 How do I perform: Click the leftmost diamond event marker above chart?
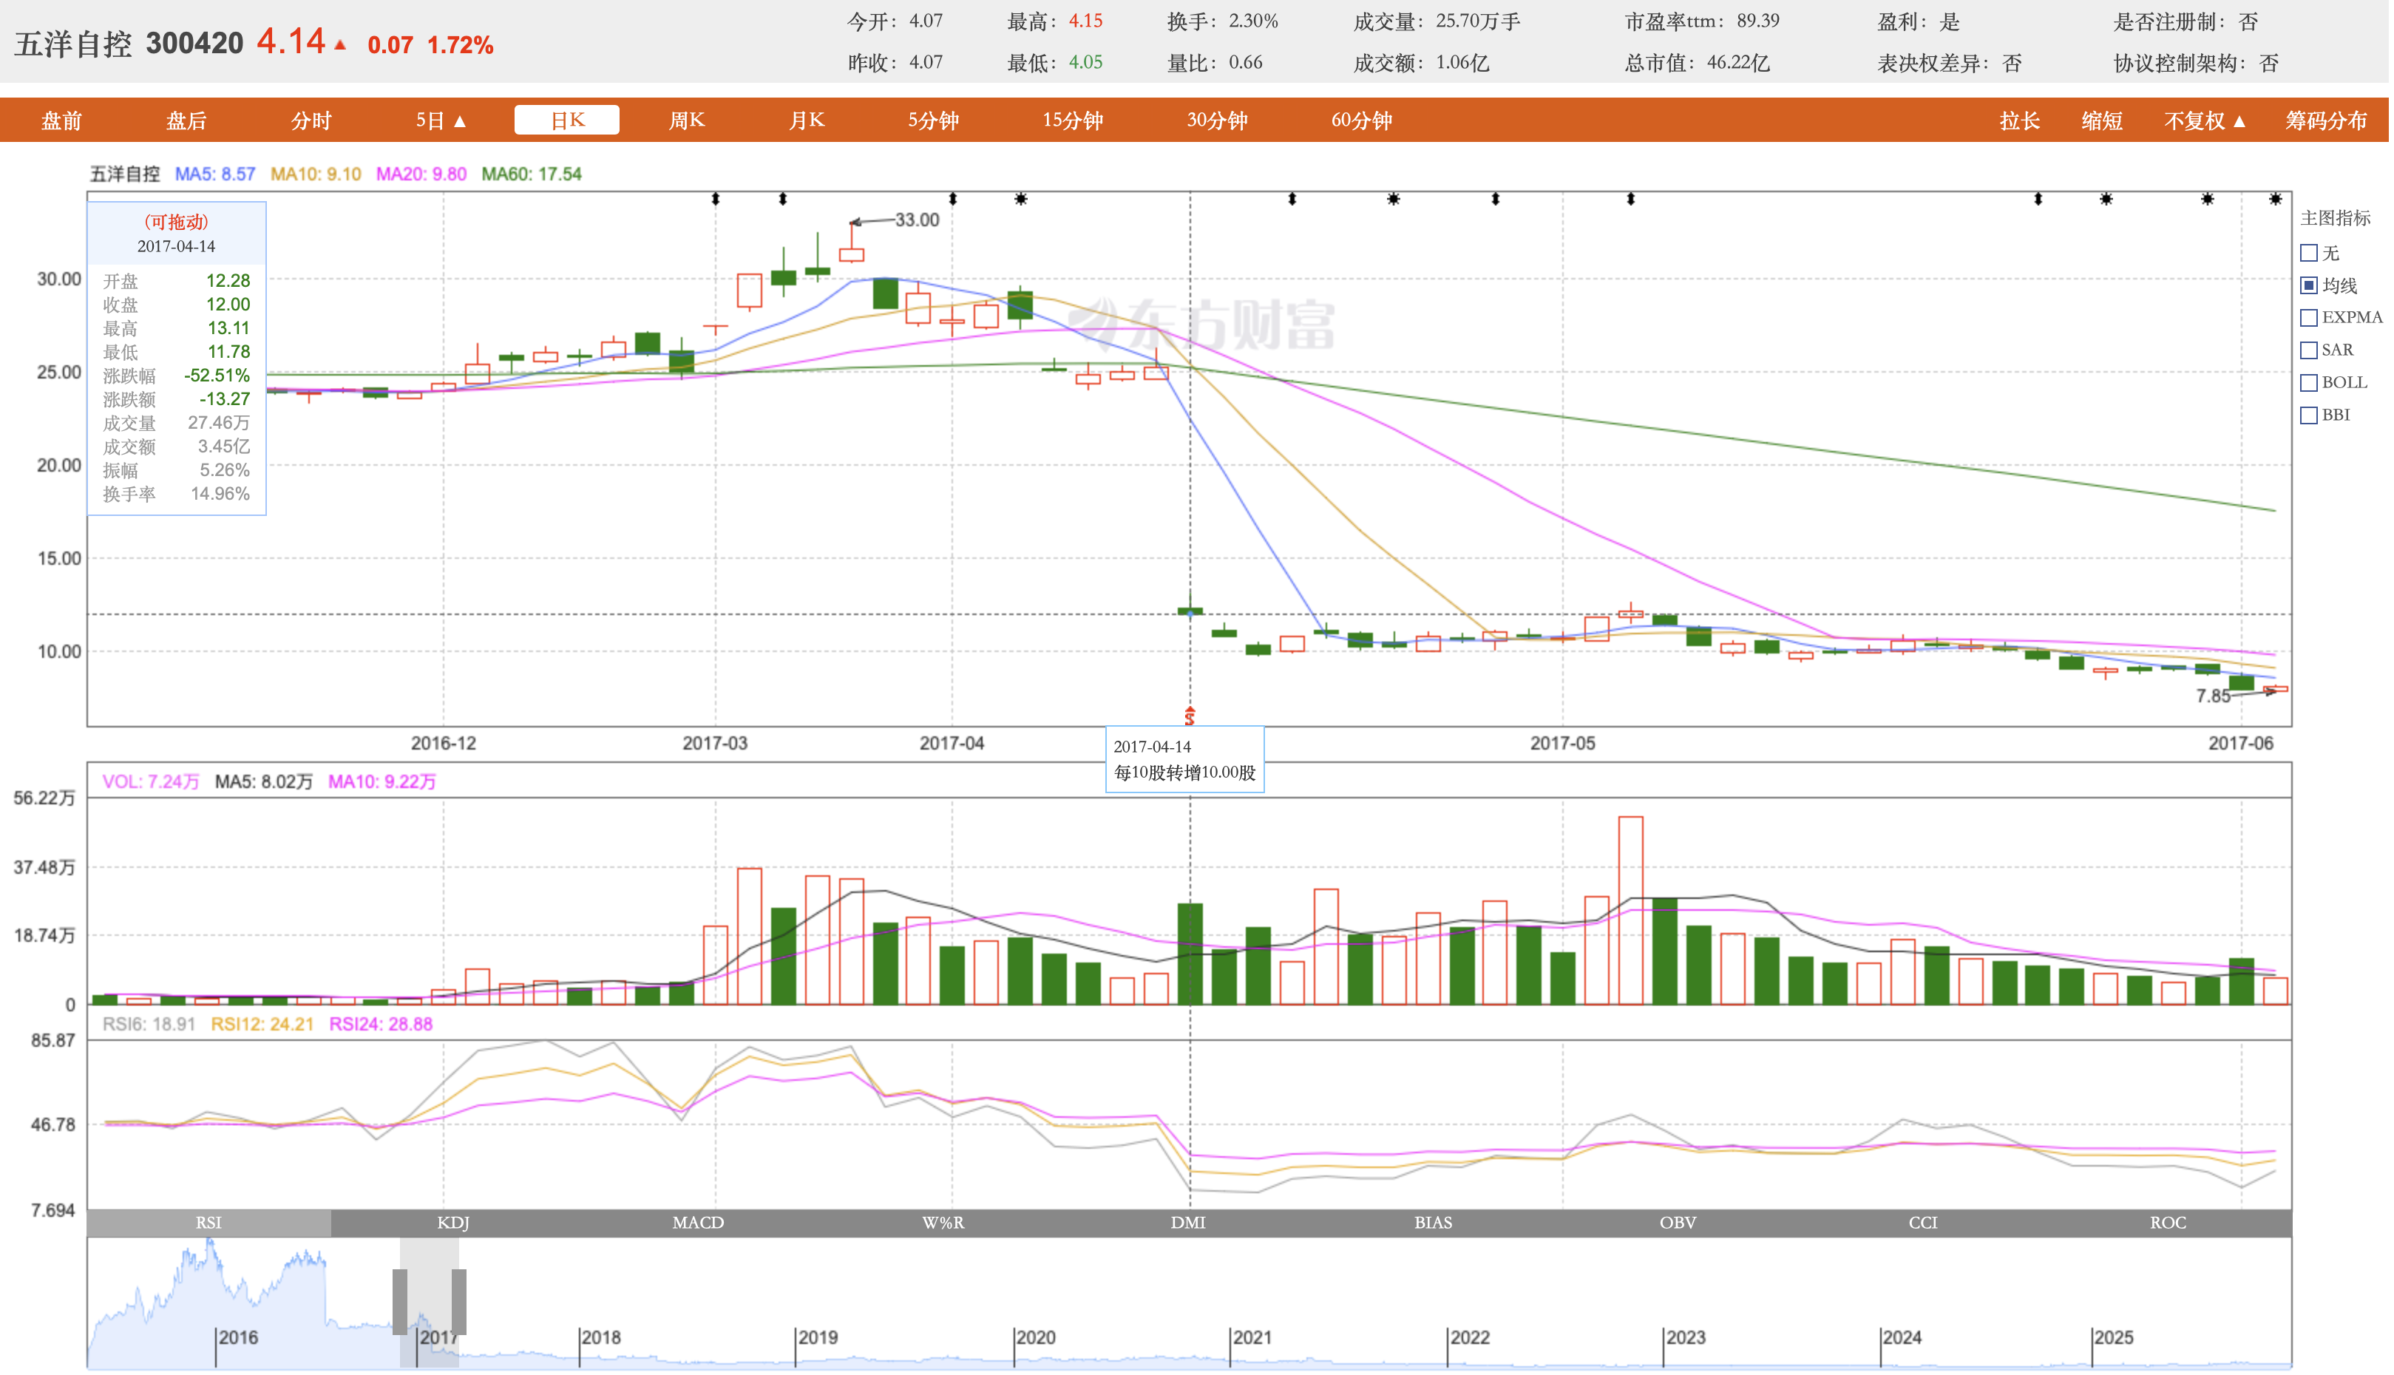(x=716, y=200)
